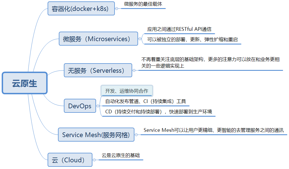
Task: Click the 云是云原生的基础 subtopic
Action: click(x=121, y=156)
